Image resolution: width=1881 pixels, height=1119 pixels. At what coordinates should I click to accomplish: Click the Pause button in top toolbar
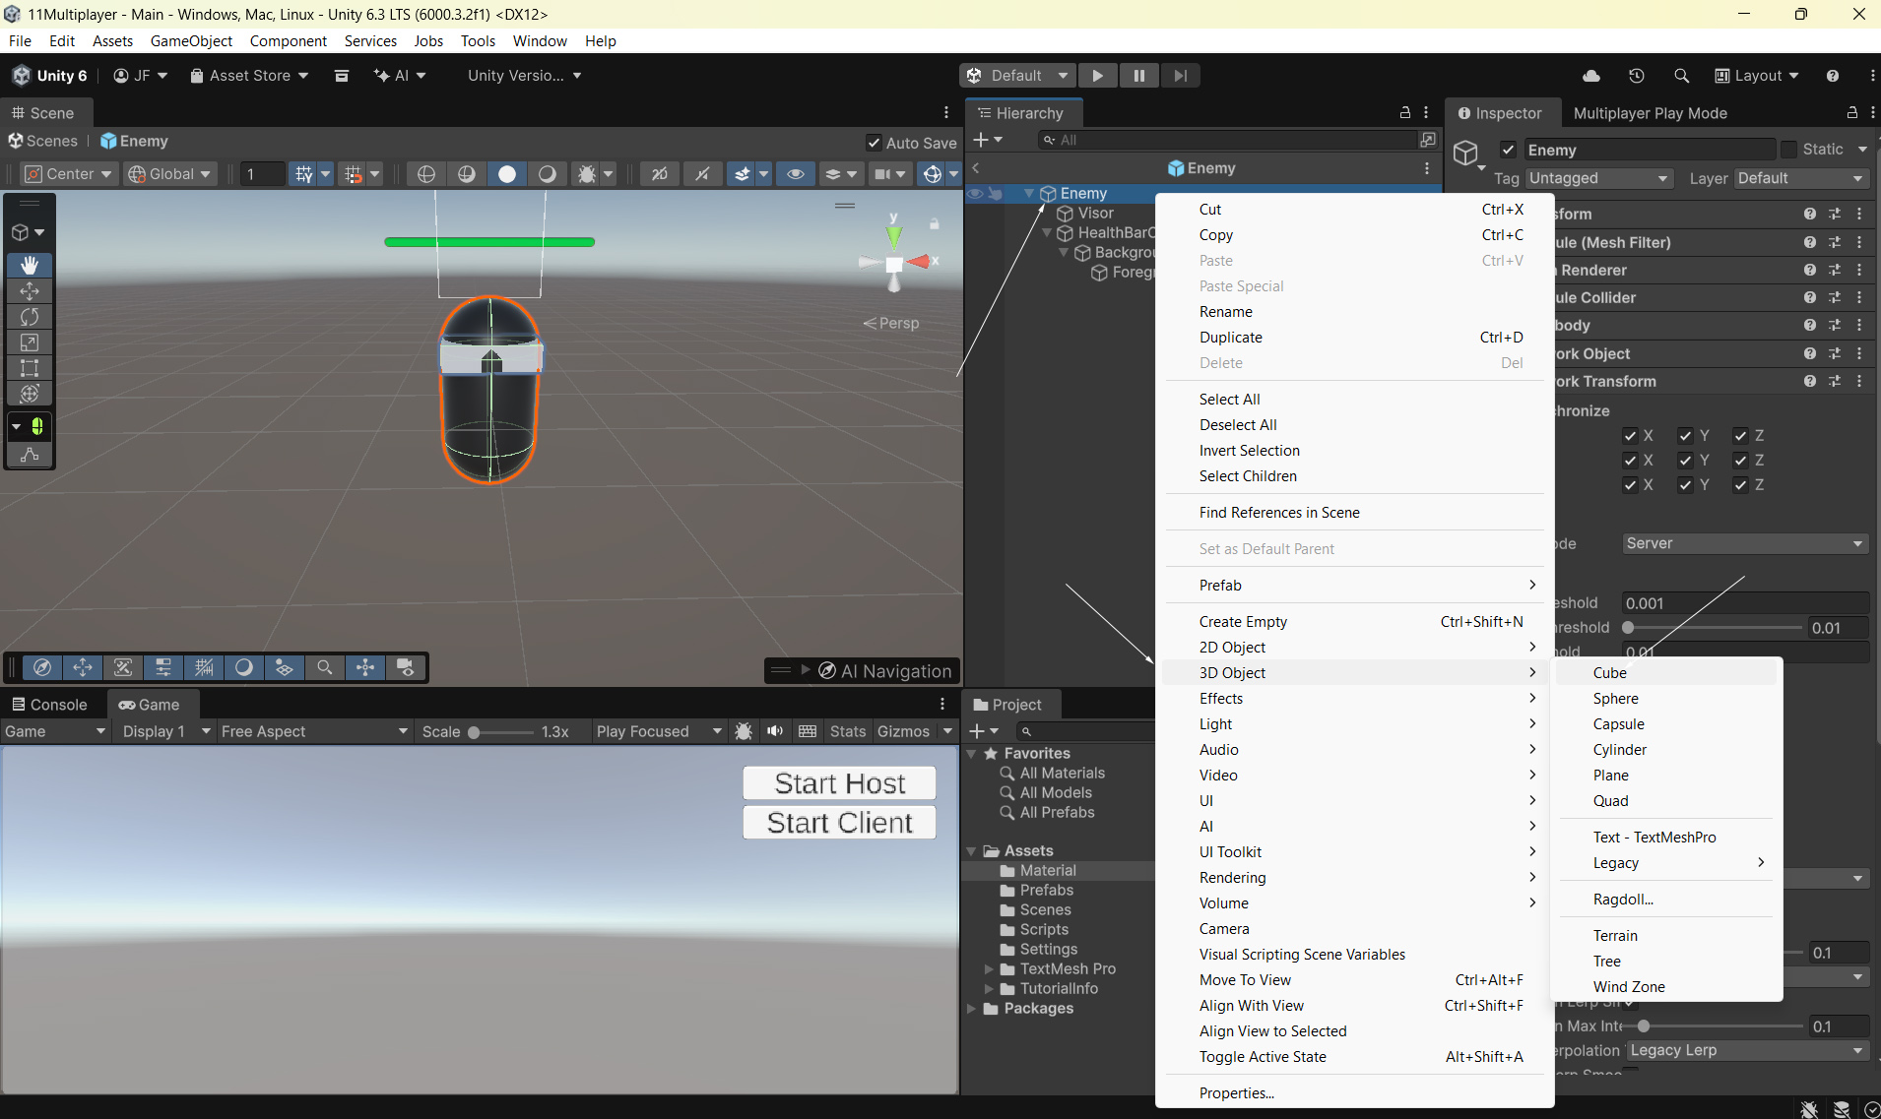(x=1138, y=76)
